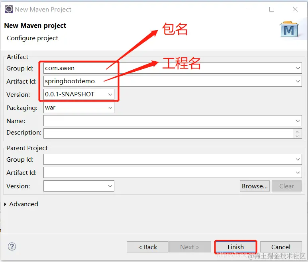Click the Maven M wizard banner icon
This screenshot has height=262, width=308.
tap(289, 29)
